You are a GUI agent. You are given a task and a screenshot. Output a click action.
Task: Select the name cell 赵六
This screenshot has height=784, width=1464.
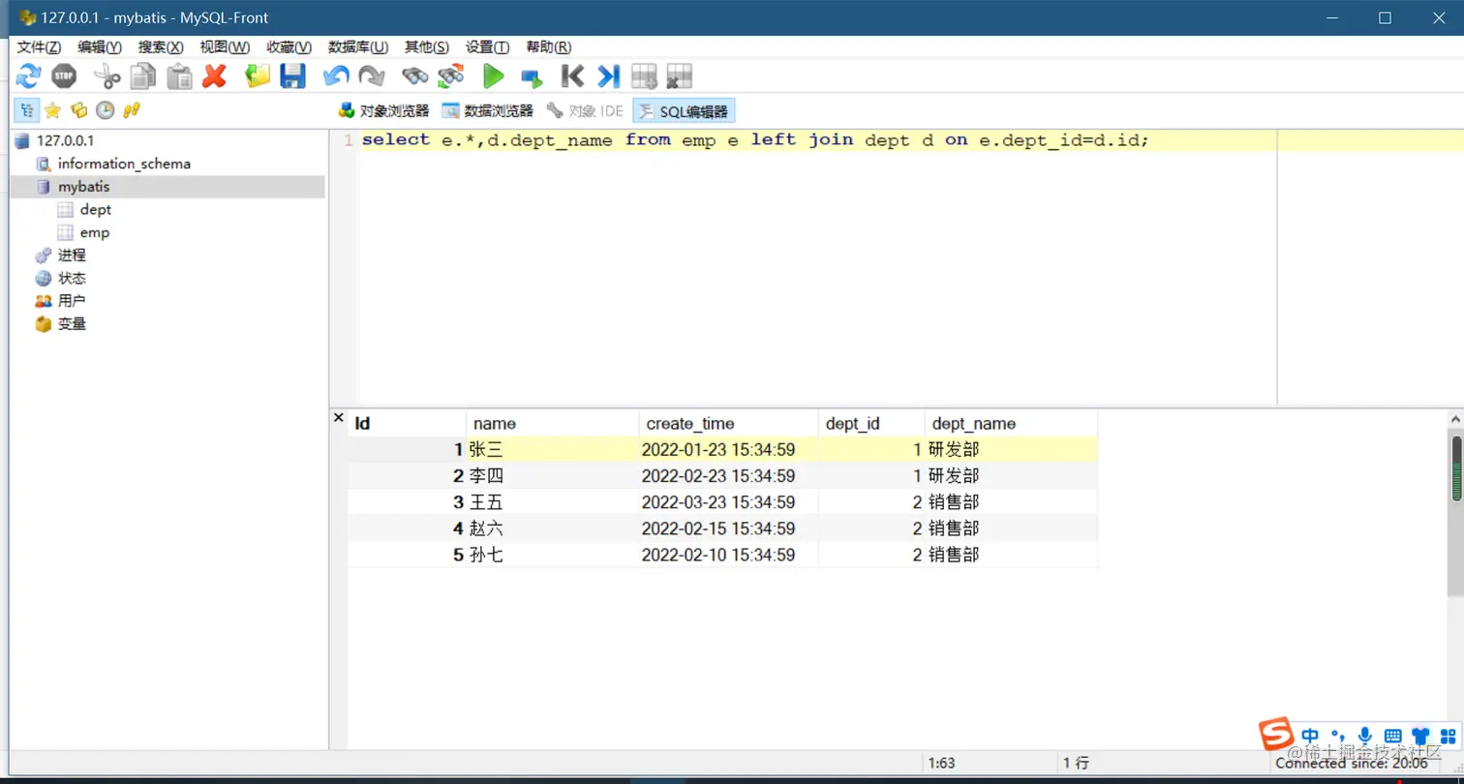[x=553, y=528]
